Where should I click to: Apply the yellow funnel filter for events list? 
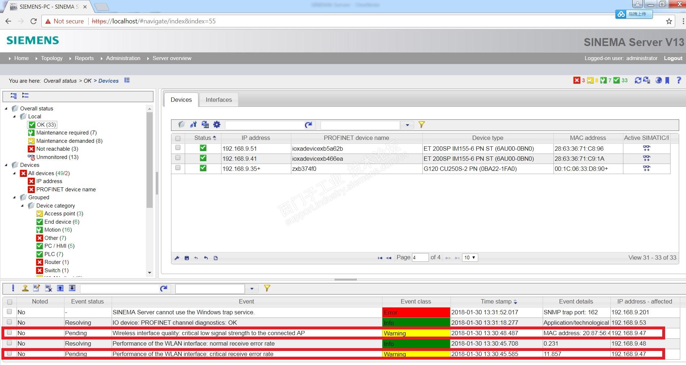pos(267,288)
